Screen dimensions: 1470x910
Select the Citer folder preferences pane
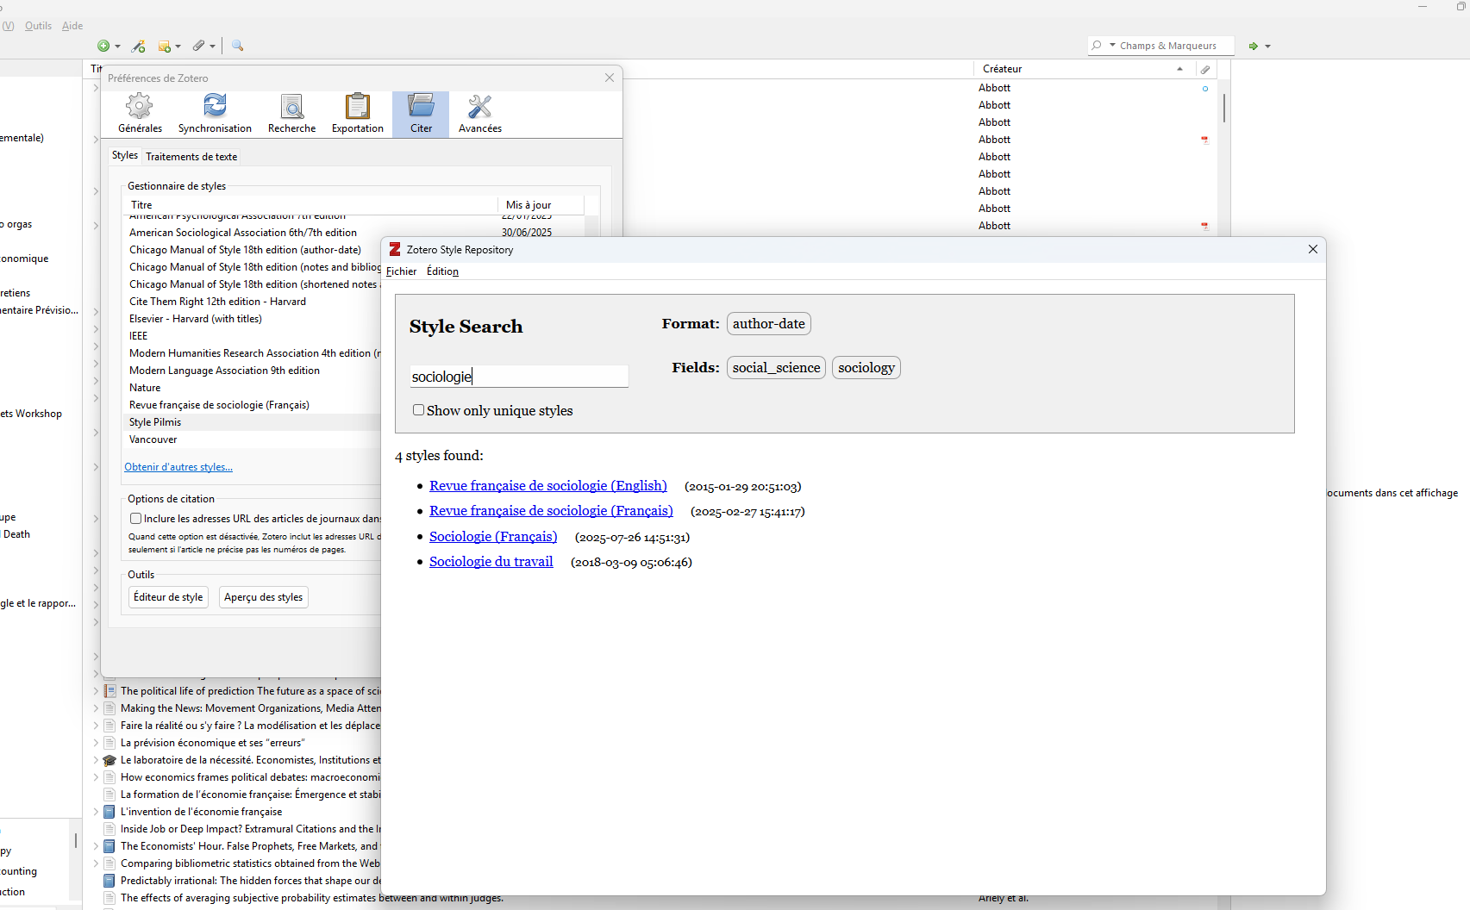[x=421, y=114]
